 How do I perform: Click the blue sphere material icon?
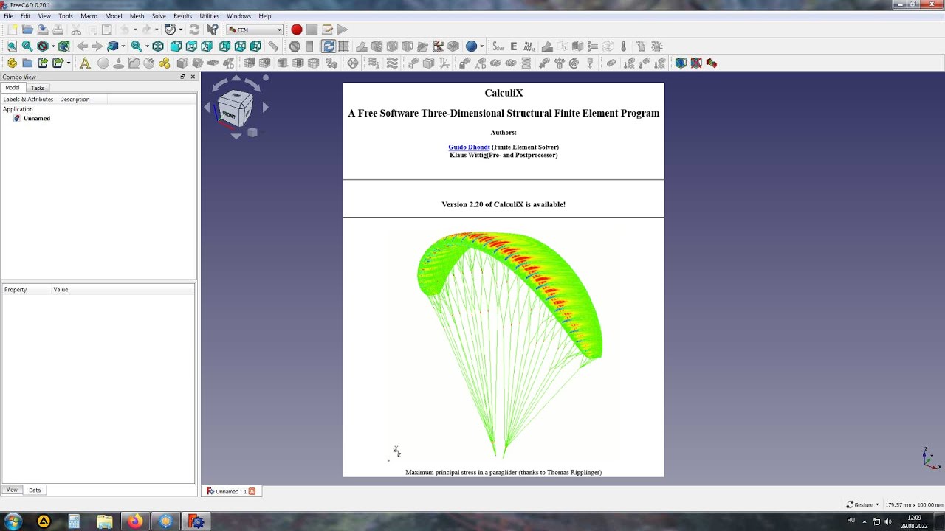point(471,46)
